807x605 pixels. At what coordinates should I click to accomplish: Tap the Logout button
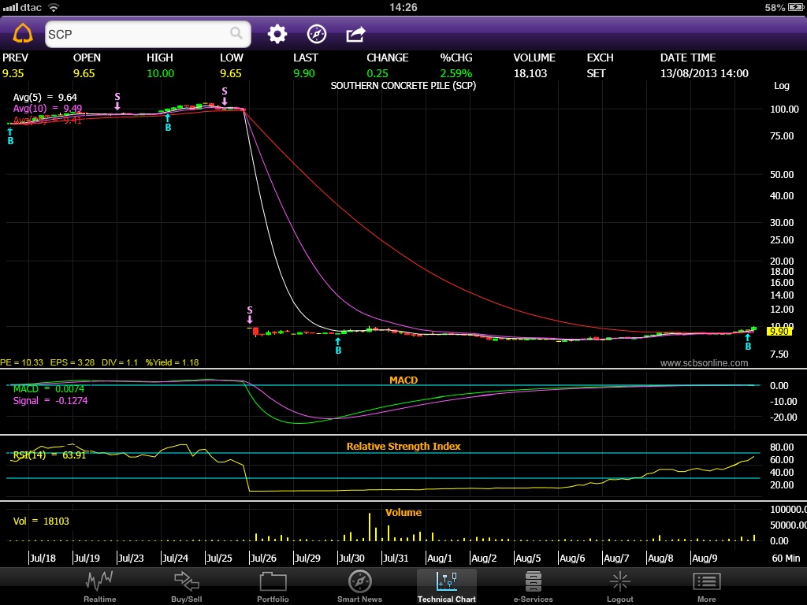619,587
